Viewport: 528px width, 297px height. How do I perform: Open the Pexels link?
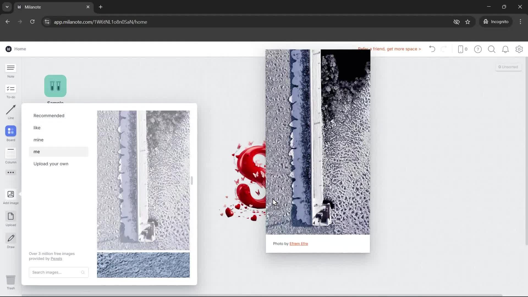pyautogui.click(x=56, y=258)
